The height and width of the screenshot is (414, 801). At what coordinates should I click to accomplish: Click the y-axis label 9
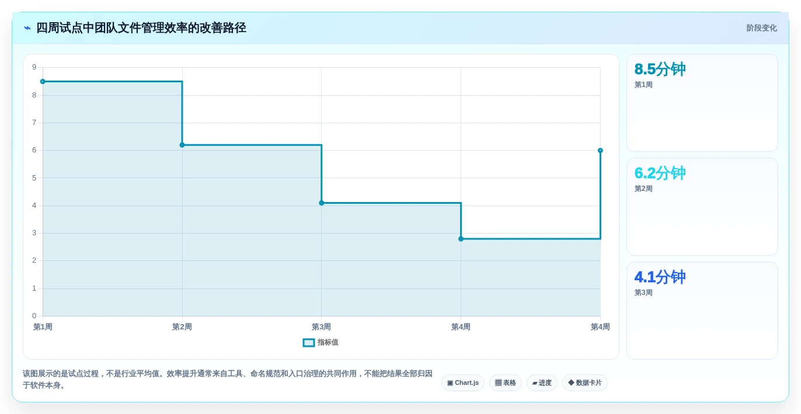click(34, 67)
